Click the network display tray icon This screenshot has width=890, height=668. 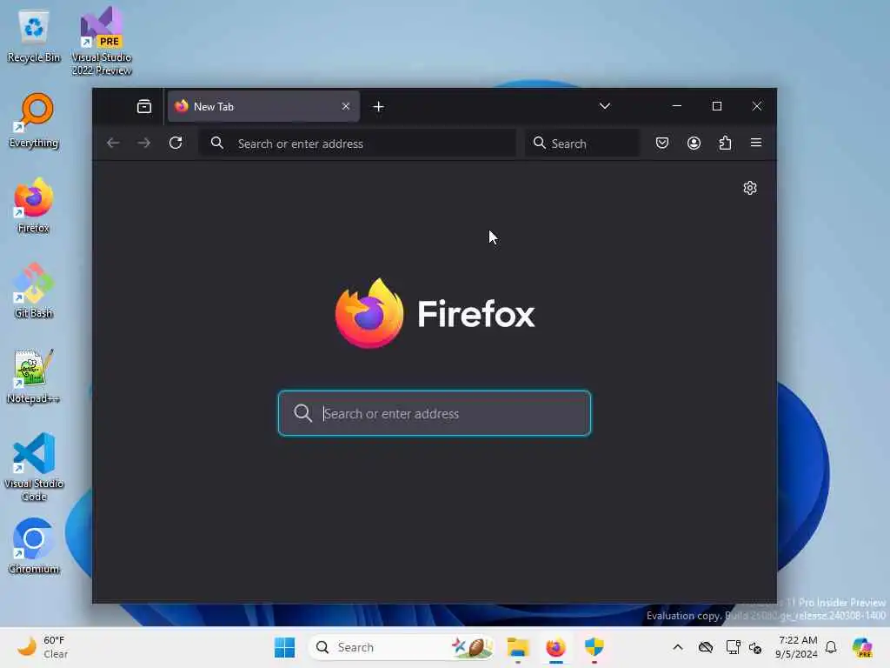pos(733,647)
